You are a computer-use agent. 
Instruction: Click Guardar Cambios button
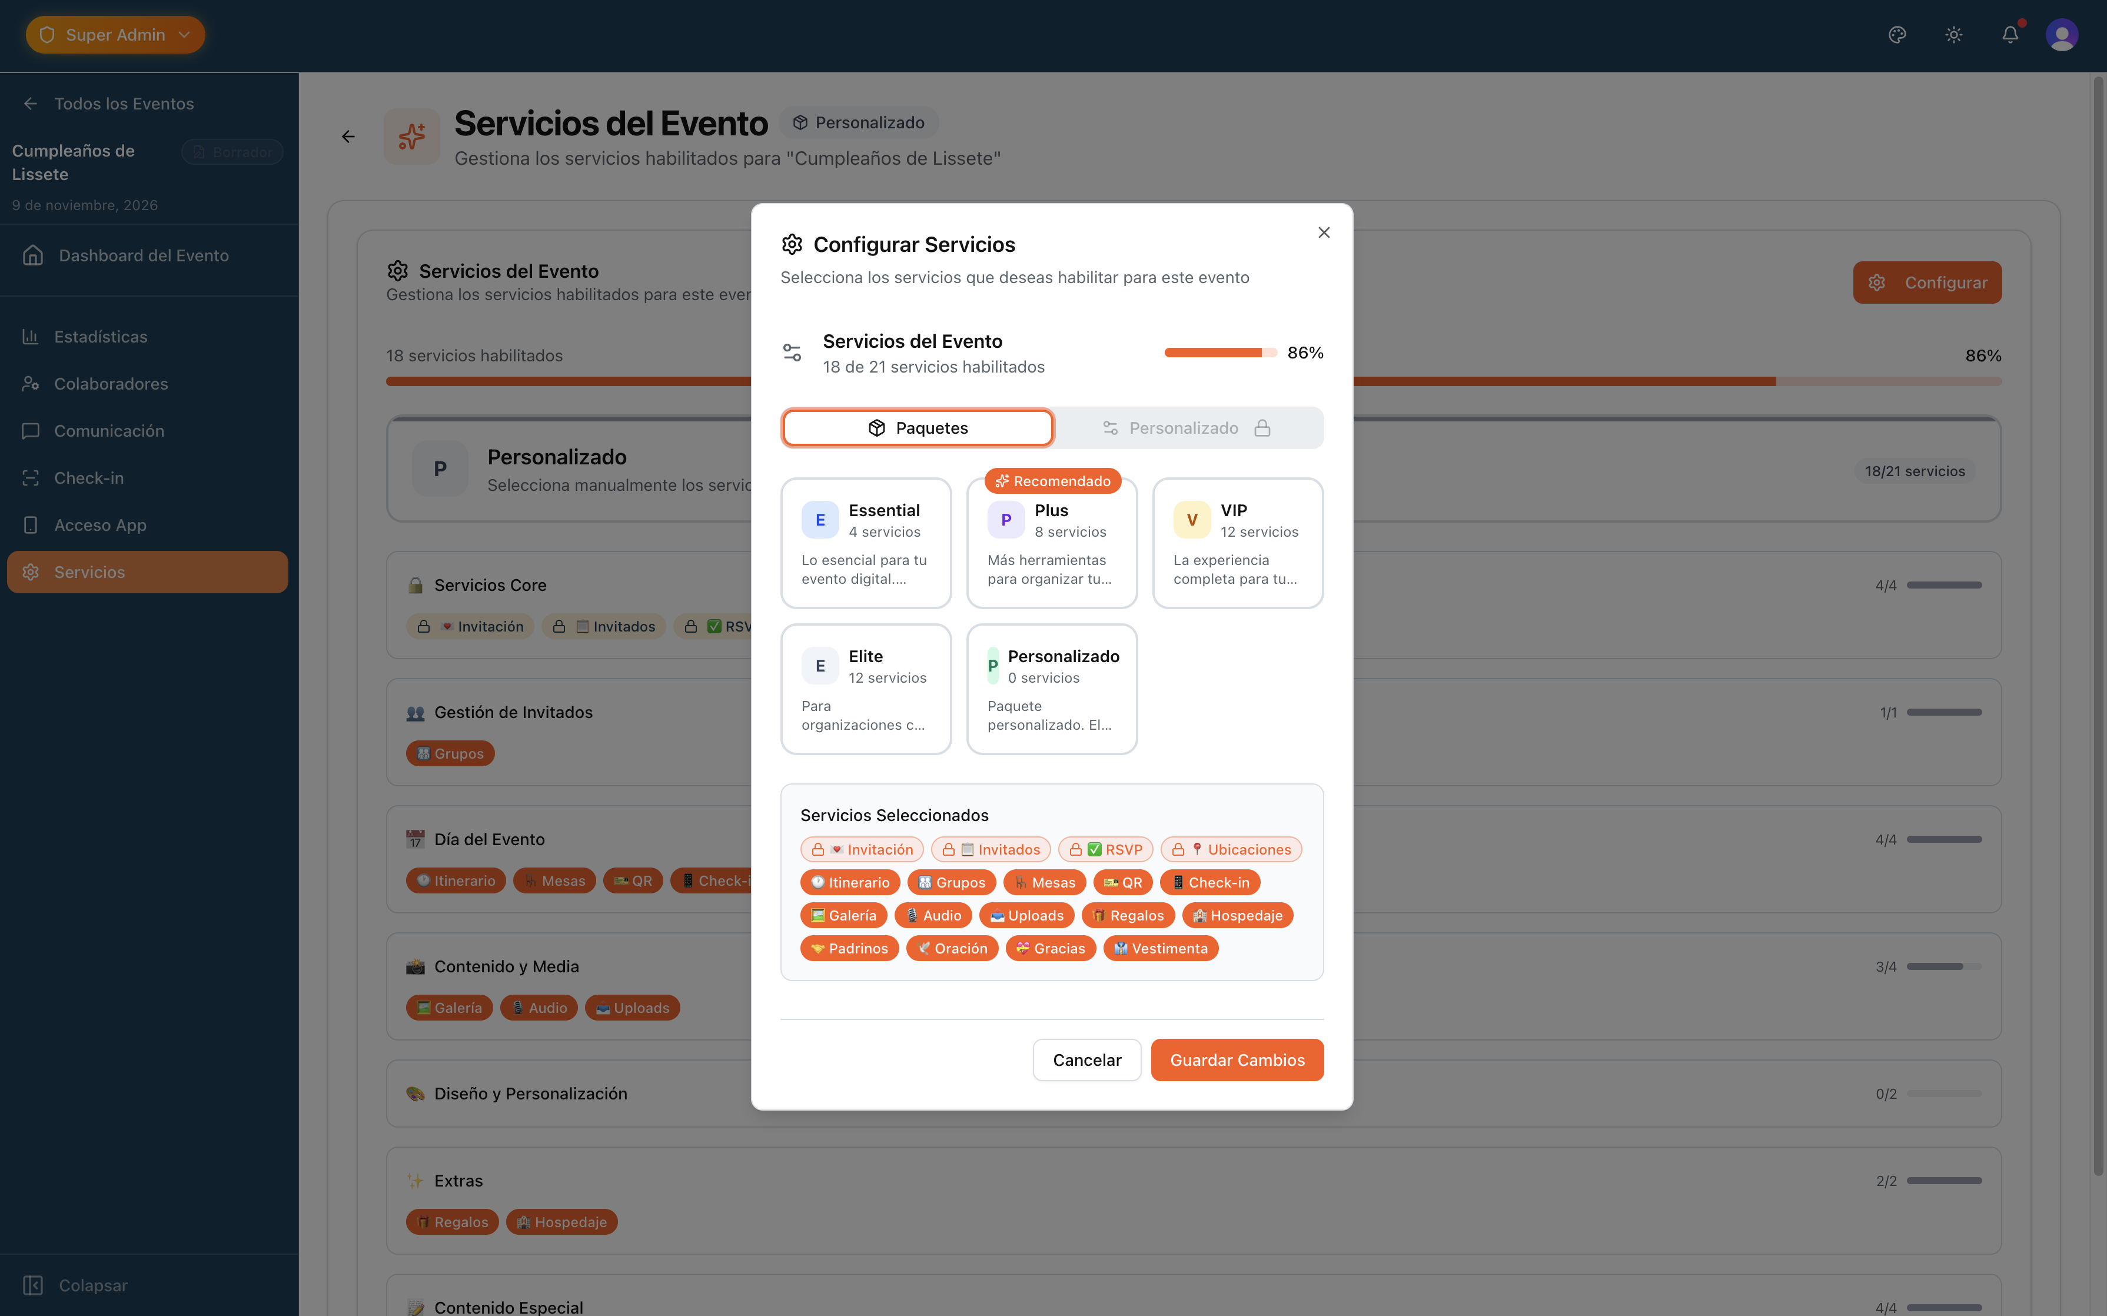point(1237,1060)
